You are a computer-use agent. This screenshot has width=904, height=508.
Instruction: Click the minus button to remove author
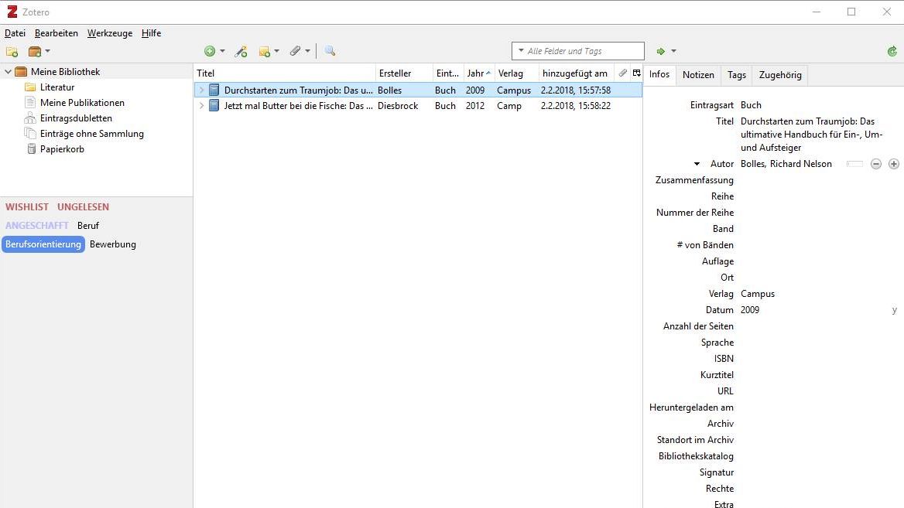pos(876,164)
